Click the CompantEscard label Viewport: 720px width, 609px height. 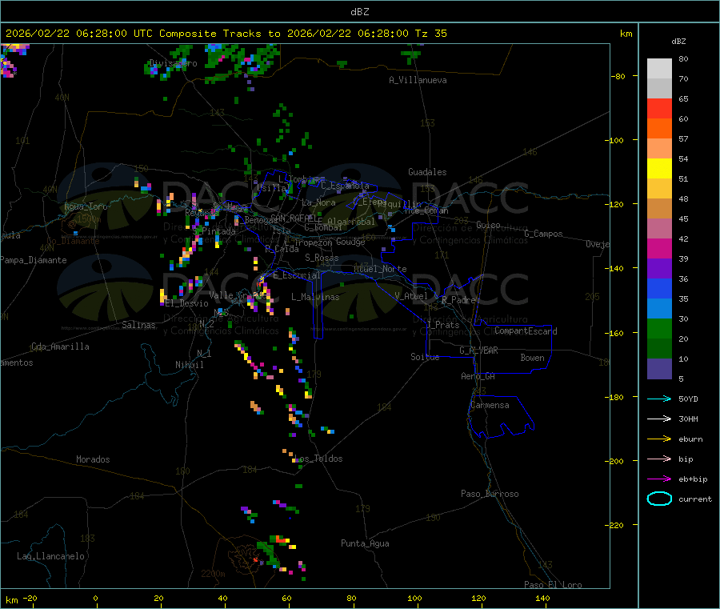(x=526, y=331)
